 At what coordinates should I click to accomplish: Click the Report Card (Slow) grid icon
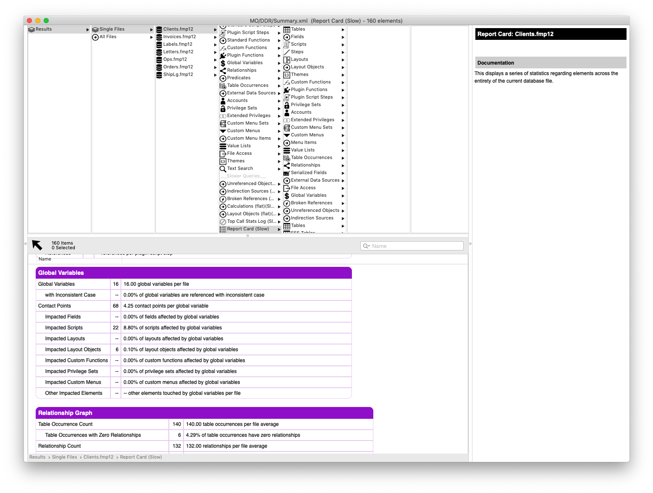point(223,229)
